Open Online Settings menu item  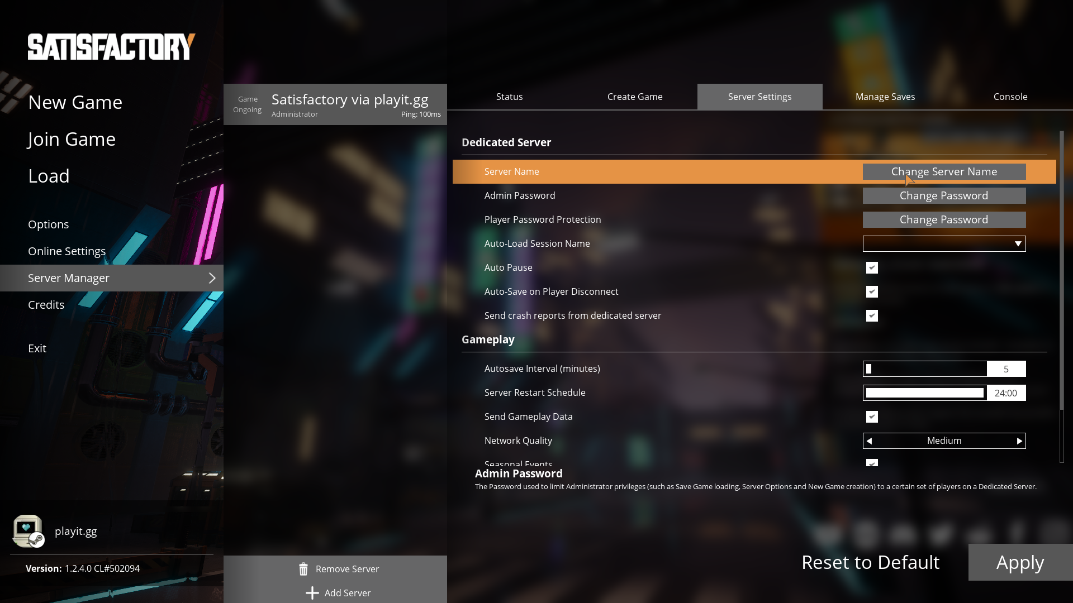pyautogui.click(x=67, y=251)
